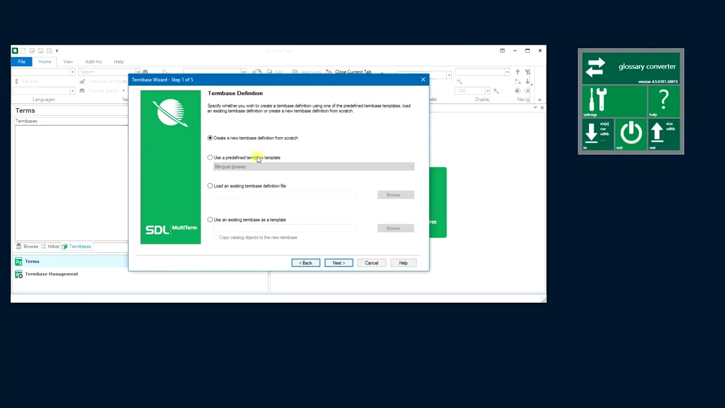Click the Help button in the wizard

403,263
